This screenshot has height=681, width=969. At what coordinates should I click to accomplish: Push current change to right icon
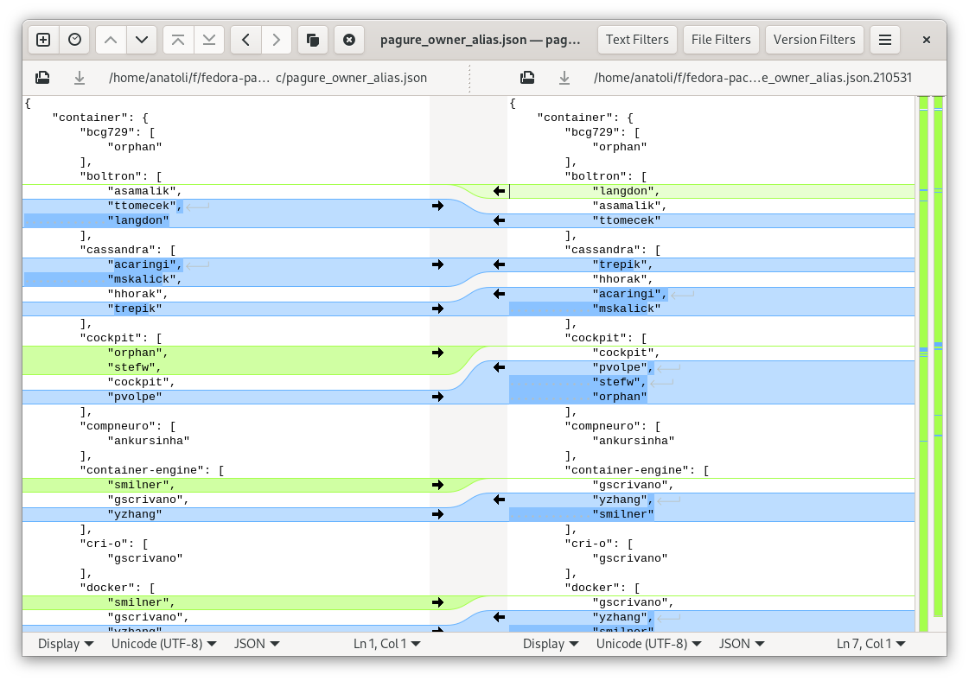tap(277, 40)
